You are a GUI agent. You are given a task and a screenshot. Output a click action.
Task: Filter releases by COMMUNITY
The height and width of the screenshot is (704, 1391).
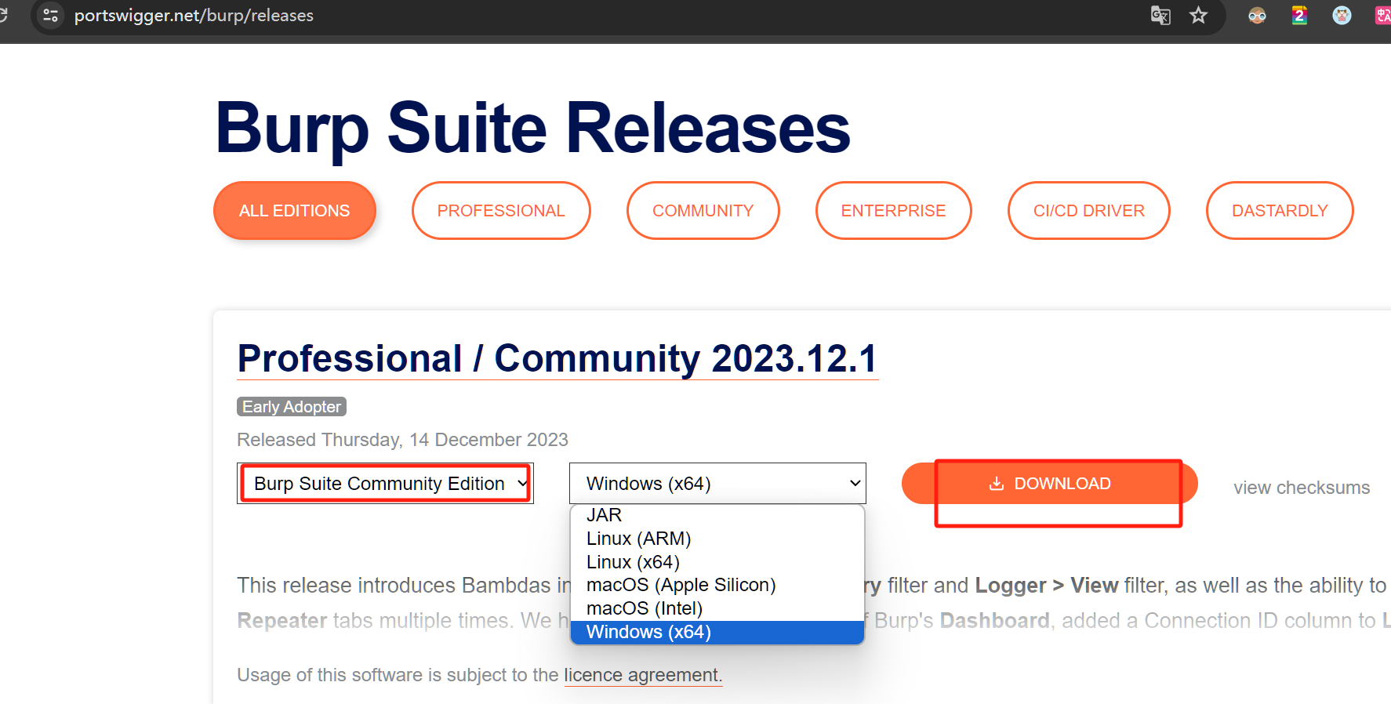coord(703,211)
